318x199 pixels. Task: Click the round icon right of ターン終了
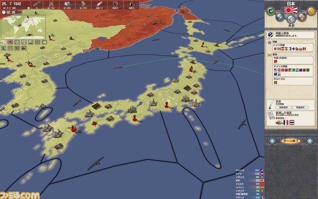coord(310,141)
